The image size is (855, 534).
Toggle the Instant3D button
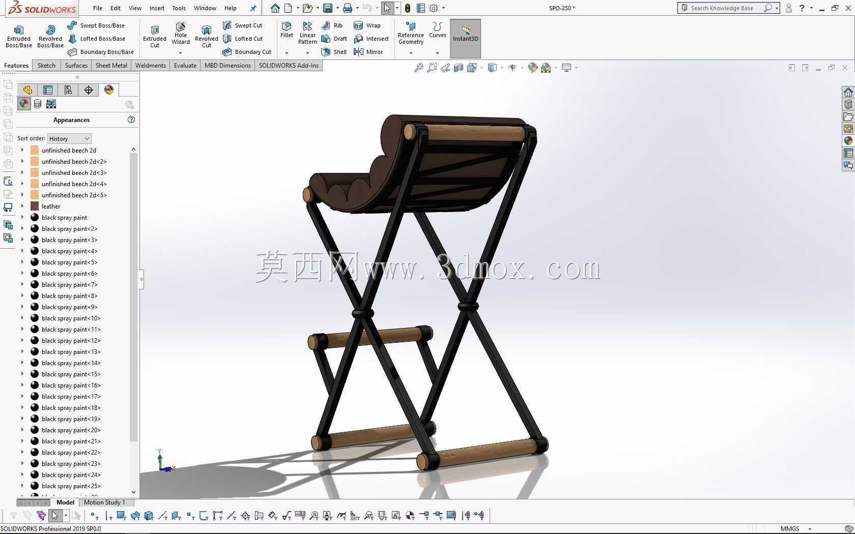(465, 38)
